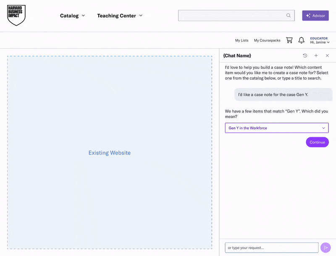Click the 'I'd like a case note' message bubble
The height and width of the screenshot is (256, 336).
pos(283,94)
